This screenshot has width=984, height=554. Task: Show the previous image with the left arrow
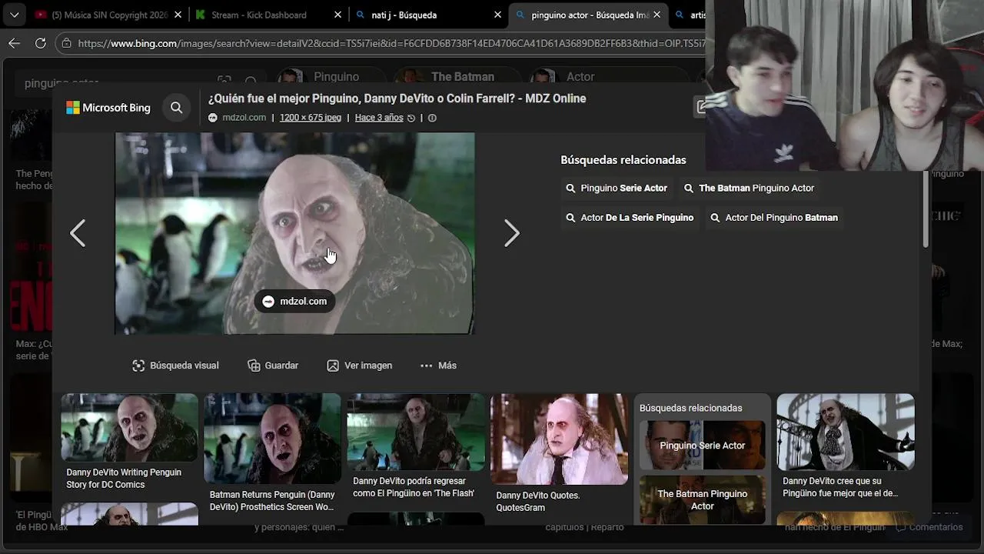point(78,233)
